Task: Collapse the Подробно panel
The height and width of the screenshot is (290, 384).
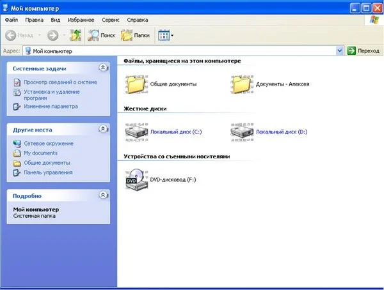Action: (x=103, y=195)
